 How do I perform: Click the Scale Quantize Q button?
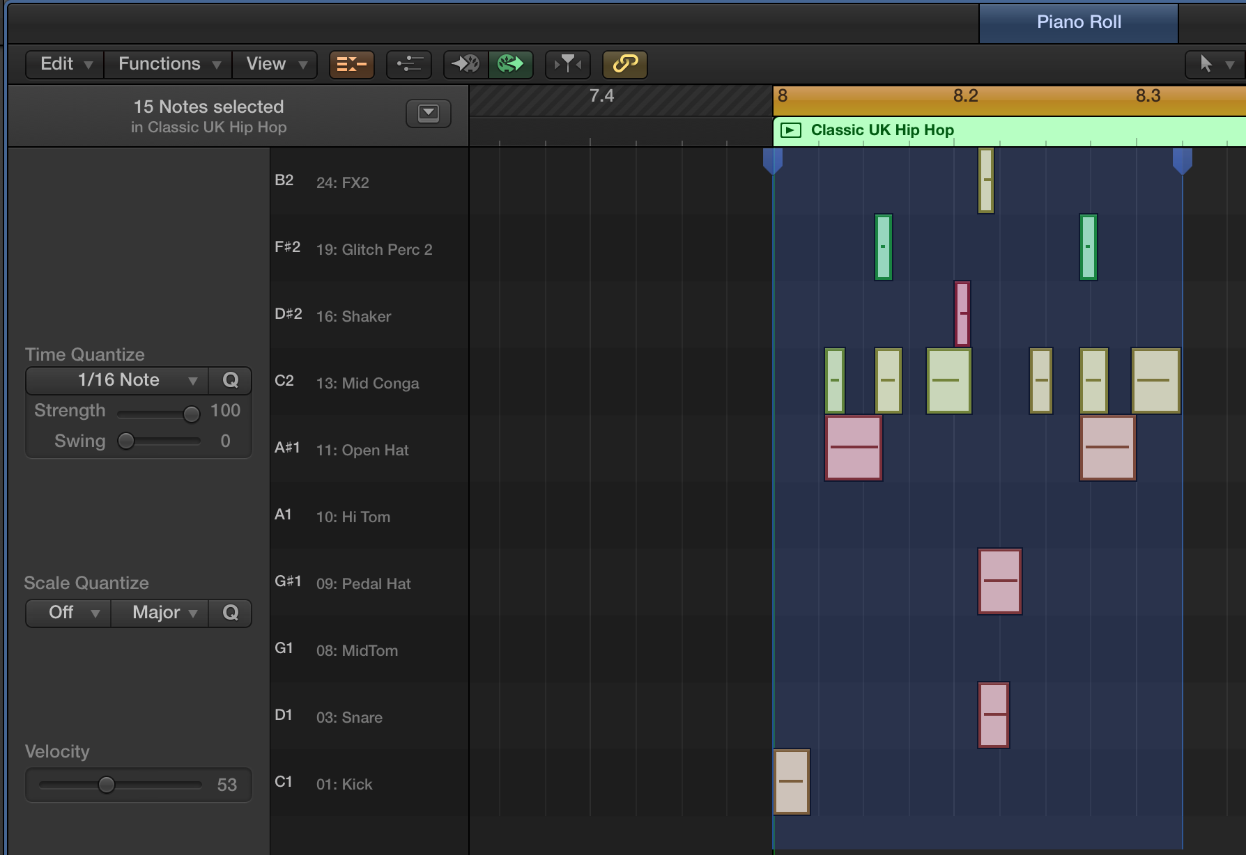click(230, 613)
